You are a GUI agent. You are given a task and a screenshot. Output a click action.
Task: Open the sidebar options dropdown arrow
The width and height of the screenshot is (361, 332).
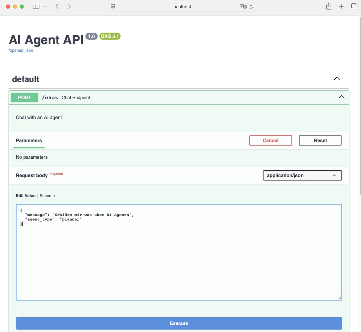click(45, 7)
